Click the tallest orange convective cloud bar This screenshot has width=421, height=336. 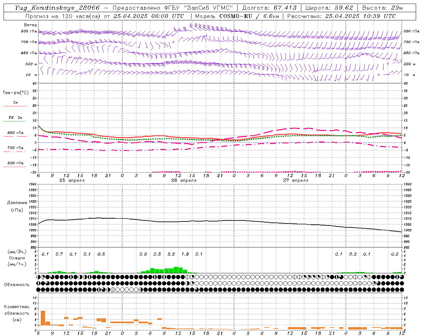(x=43, y=318)
